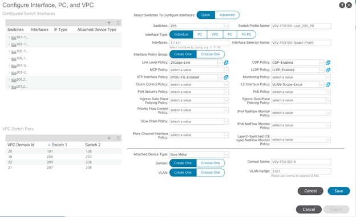This screenshot has width=356, height=217.
Task: Open STP Interface Policy clone icon
Action: point(226,77)
